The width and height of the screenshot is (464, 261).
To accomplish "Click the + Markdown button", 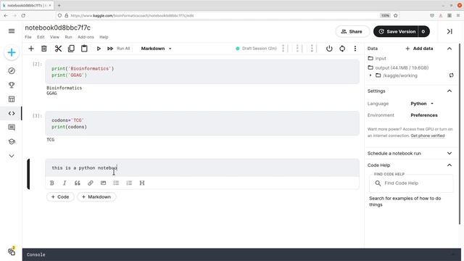I will coord(96,196).
